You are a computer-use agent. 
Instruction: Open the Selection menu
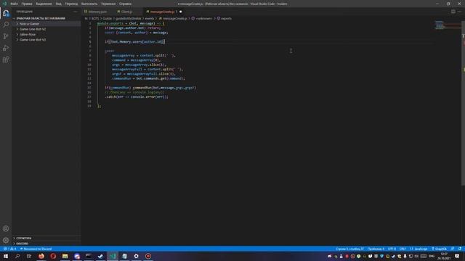[44, 4]
